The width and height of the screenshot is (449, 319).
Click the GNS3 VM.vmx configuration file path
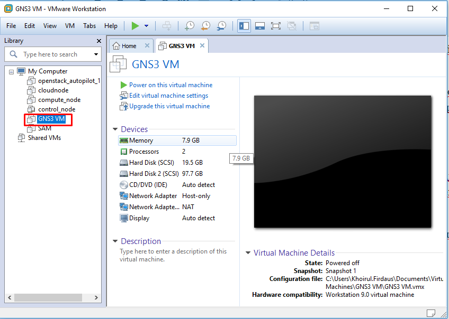click(x=384, y=283)
